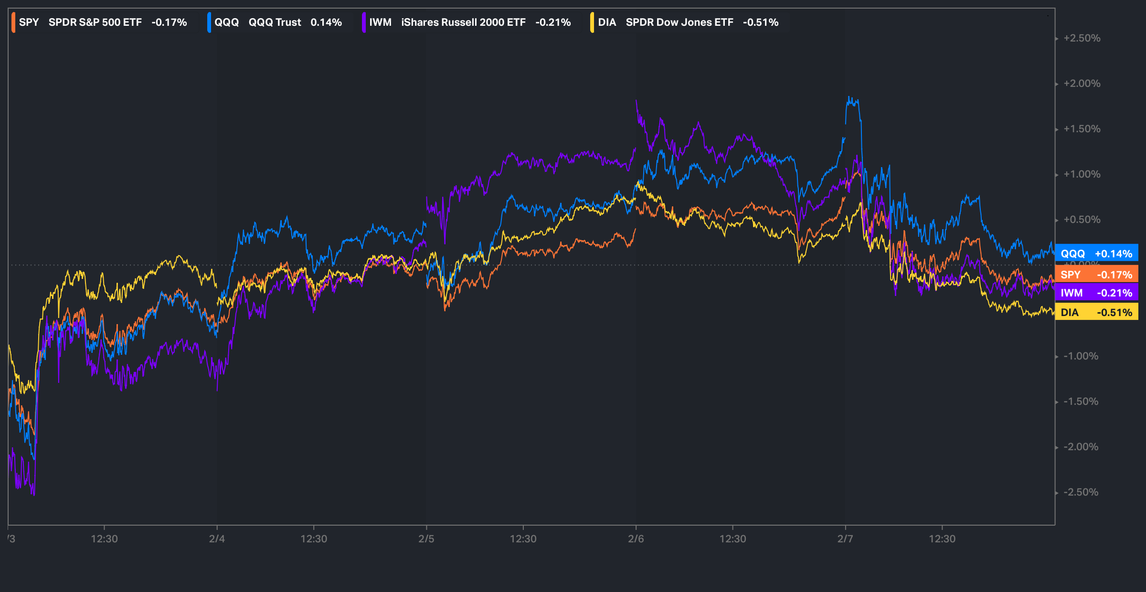Viewport: 1146px width, 592px height.
Task: Click the purple IWM legend color bar
Action: click(364, 22)
